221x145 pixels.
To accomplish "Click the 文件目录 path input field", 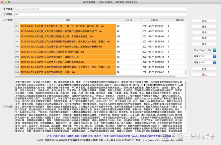I will [101, 9].
